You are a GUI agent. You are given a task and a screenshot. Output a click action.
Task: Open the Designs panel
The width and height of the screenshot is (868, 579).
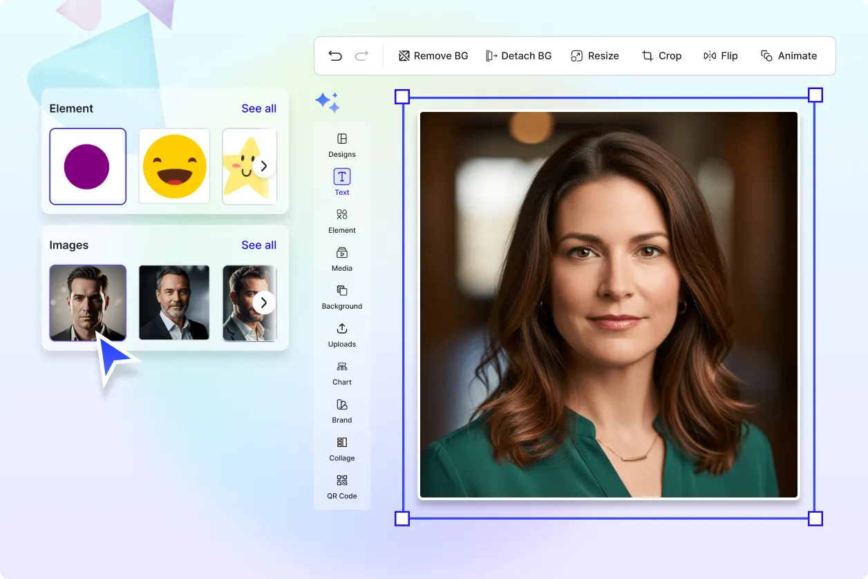point(341,143)
